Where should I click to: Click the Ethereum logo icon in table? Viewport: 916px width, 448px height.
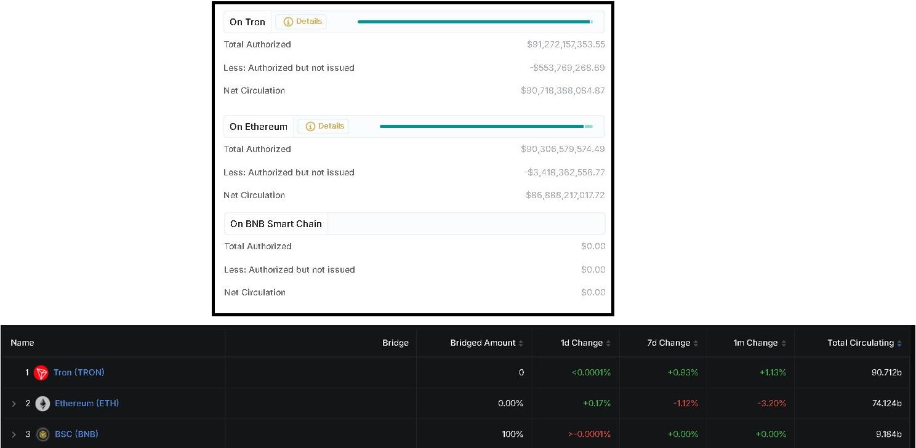[42, 404]
